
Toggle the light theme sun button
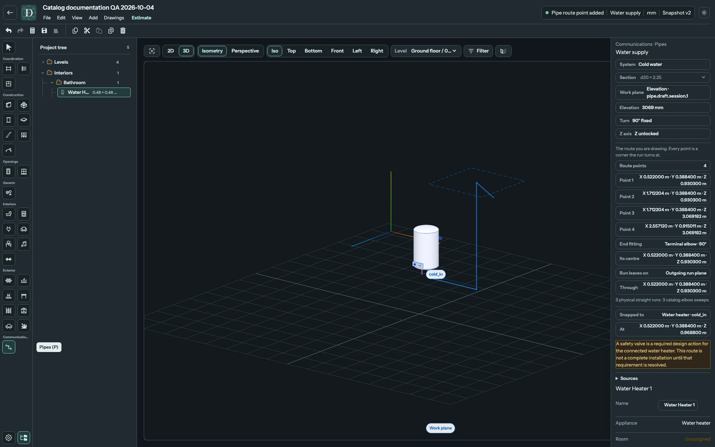click(x=704, y=13)
